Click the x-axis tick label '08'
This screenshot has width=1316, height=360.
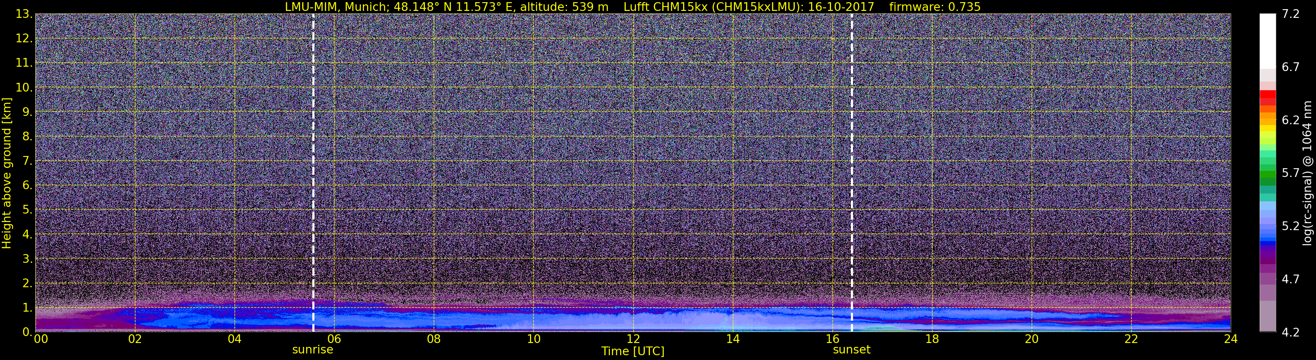[434, 339]
